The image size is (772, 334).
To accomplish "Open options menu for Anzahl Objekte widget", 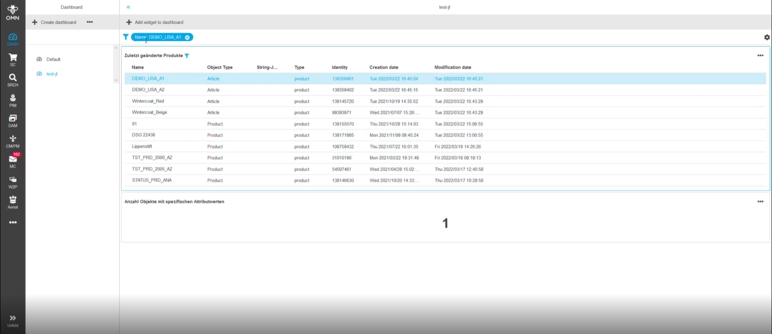I will click(760, 202).
